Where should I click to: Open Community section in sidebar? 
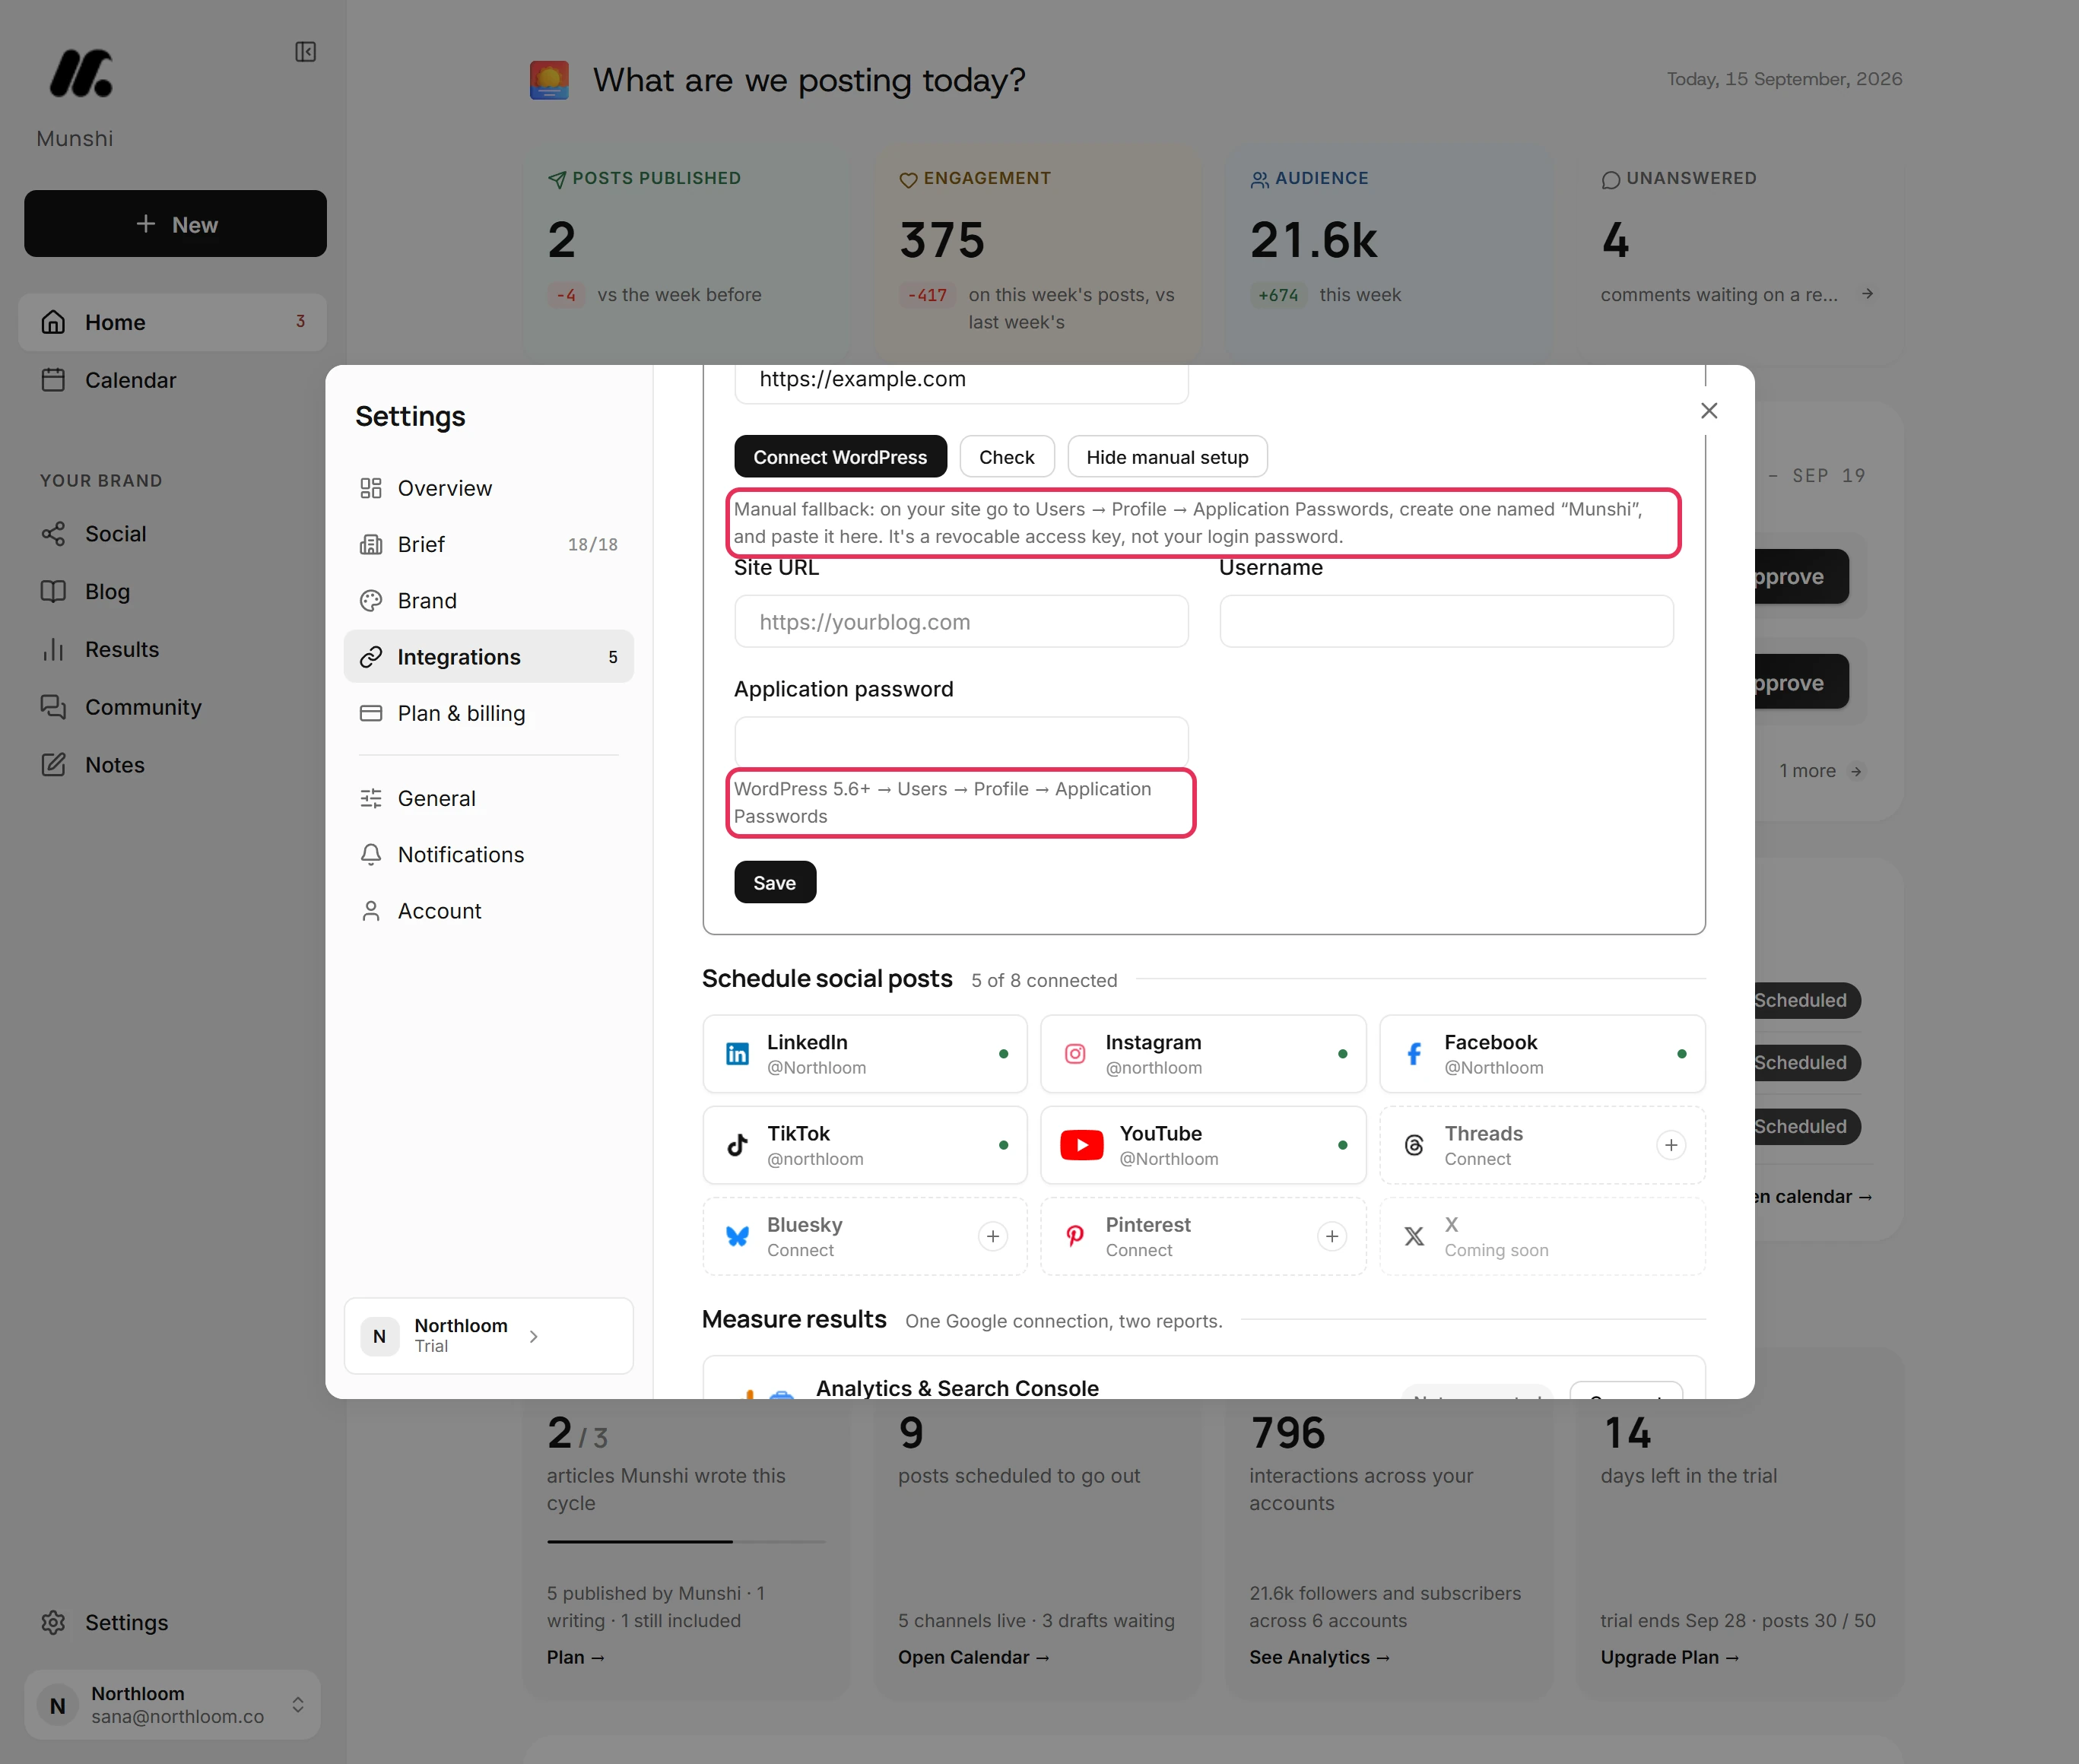[x=172, y=707]
